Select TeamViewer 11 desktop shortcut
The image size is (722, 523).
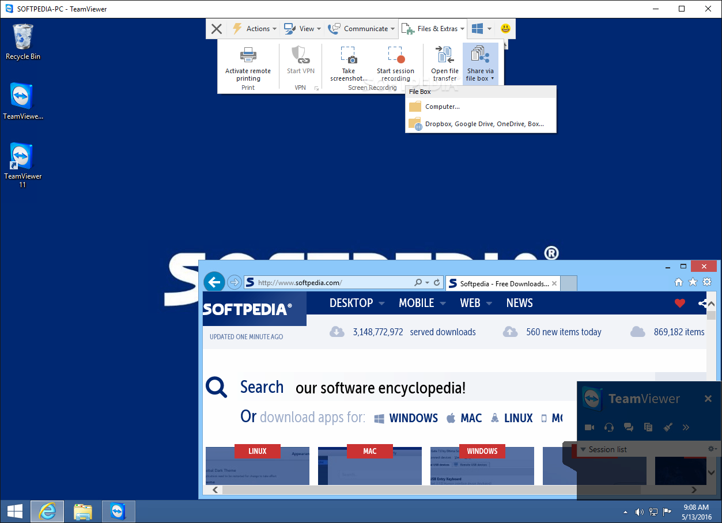[x=23, y=165]
